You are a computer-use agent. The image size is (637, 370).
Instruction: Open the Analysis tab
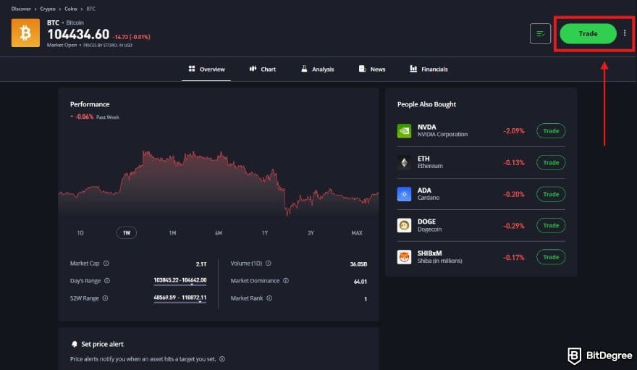click(x=317, y=69)
